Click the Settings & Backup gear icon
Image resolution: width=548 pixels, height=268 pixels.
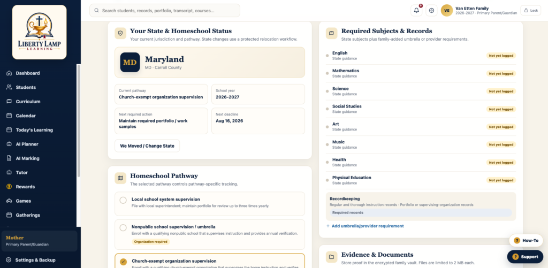point(9,260)
